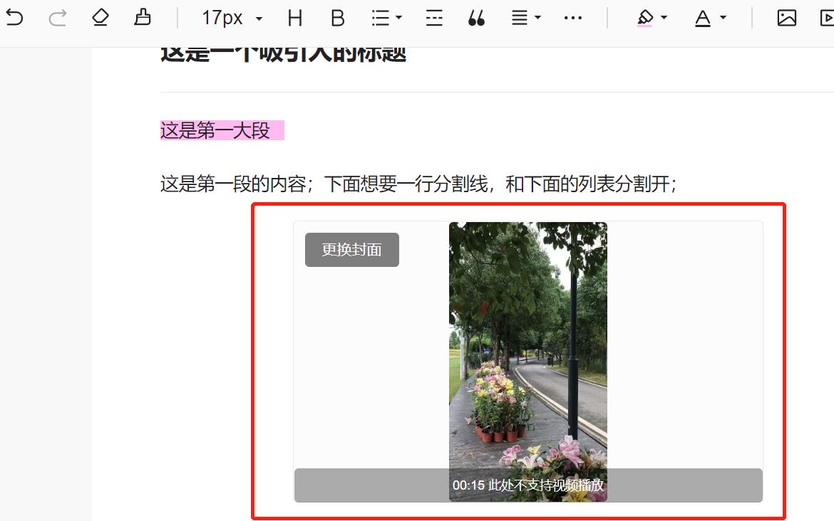Click the Redo arrow icon
Image resolution: width=834 pixels, height=521 pixels.
57,18
